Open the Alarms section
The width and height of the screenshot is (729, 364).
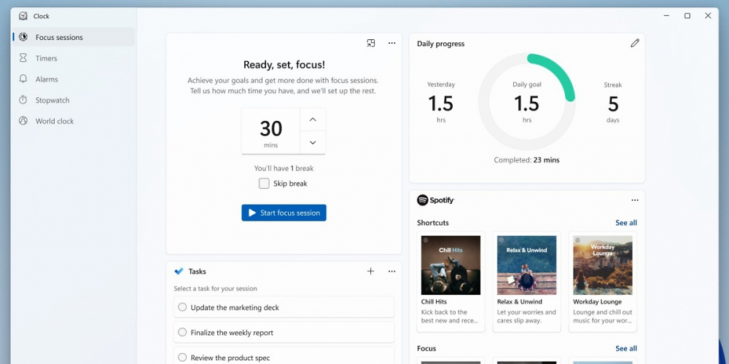(x=74, y=79)
